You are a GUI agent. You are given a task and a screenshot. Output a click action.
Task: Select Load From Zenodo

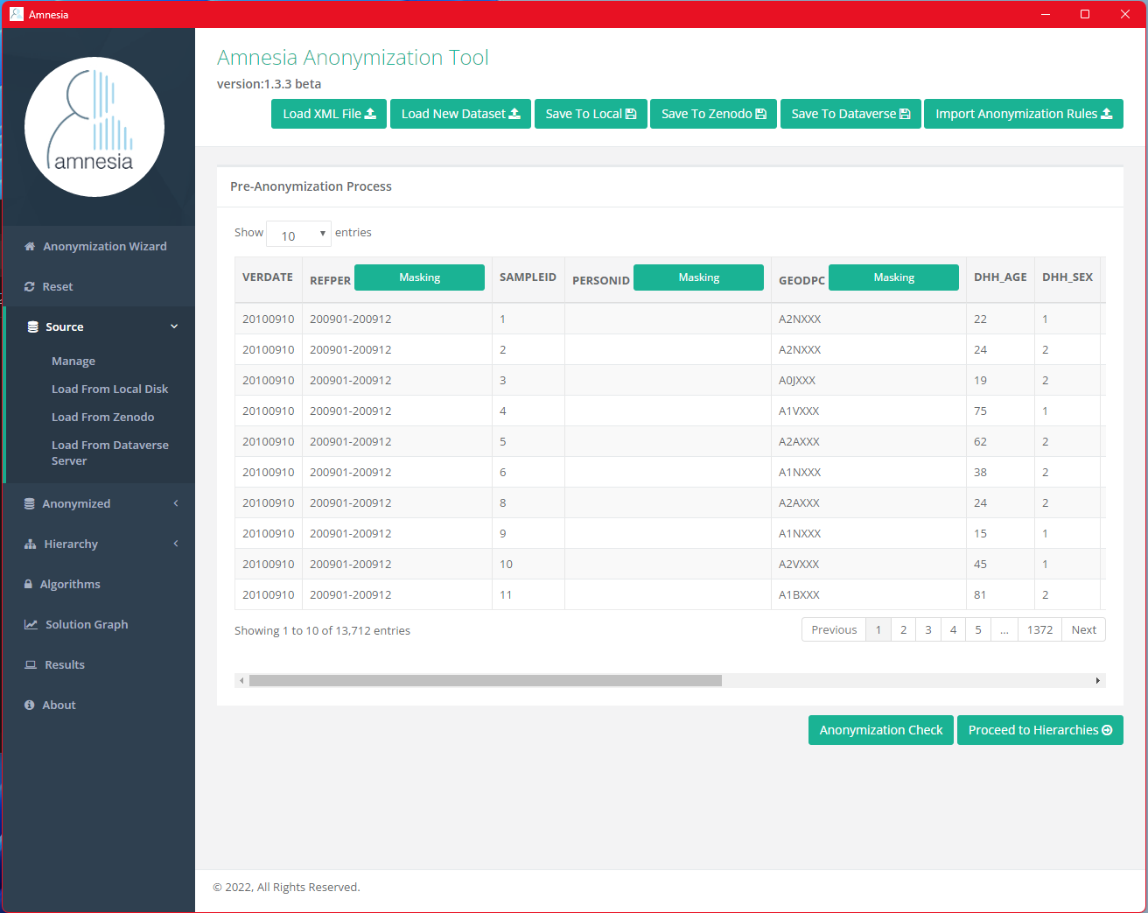(x=102, y=418)
